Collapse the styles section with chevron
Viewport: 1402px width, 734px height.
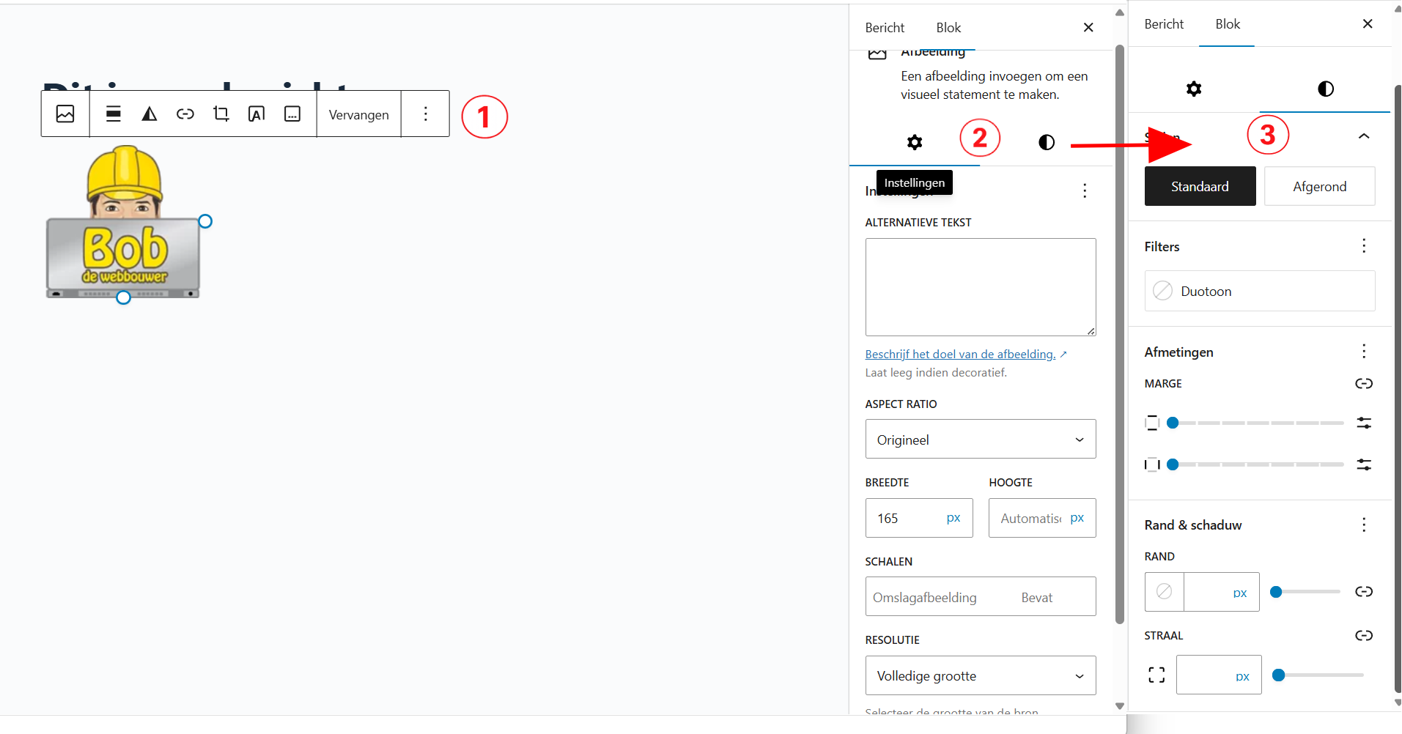click(x=1363, y=136)
